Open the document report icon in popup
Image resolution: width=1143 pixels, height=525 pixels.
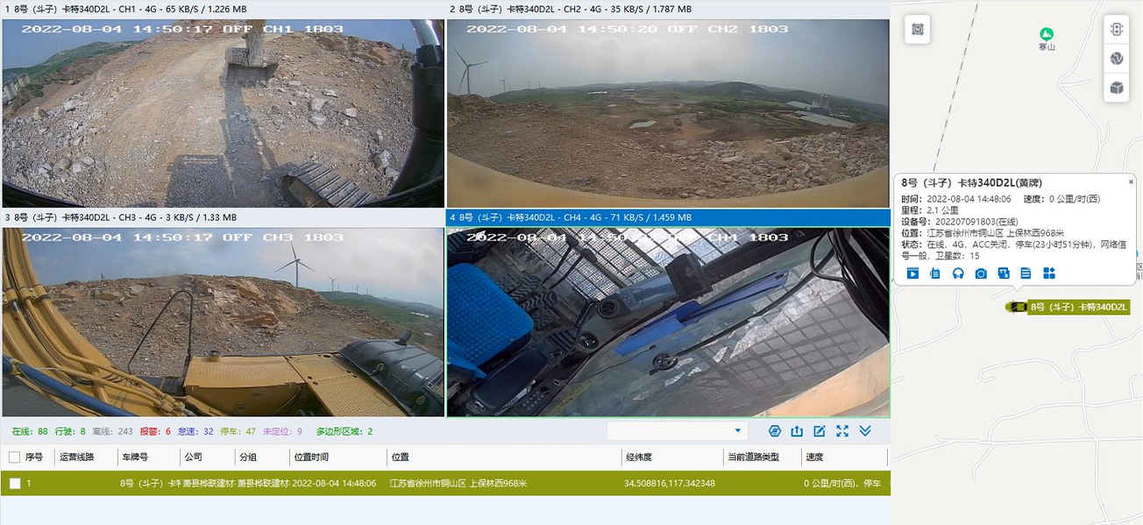coord(1026,274)
